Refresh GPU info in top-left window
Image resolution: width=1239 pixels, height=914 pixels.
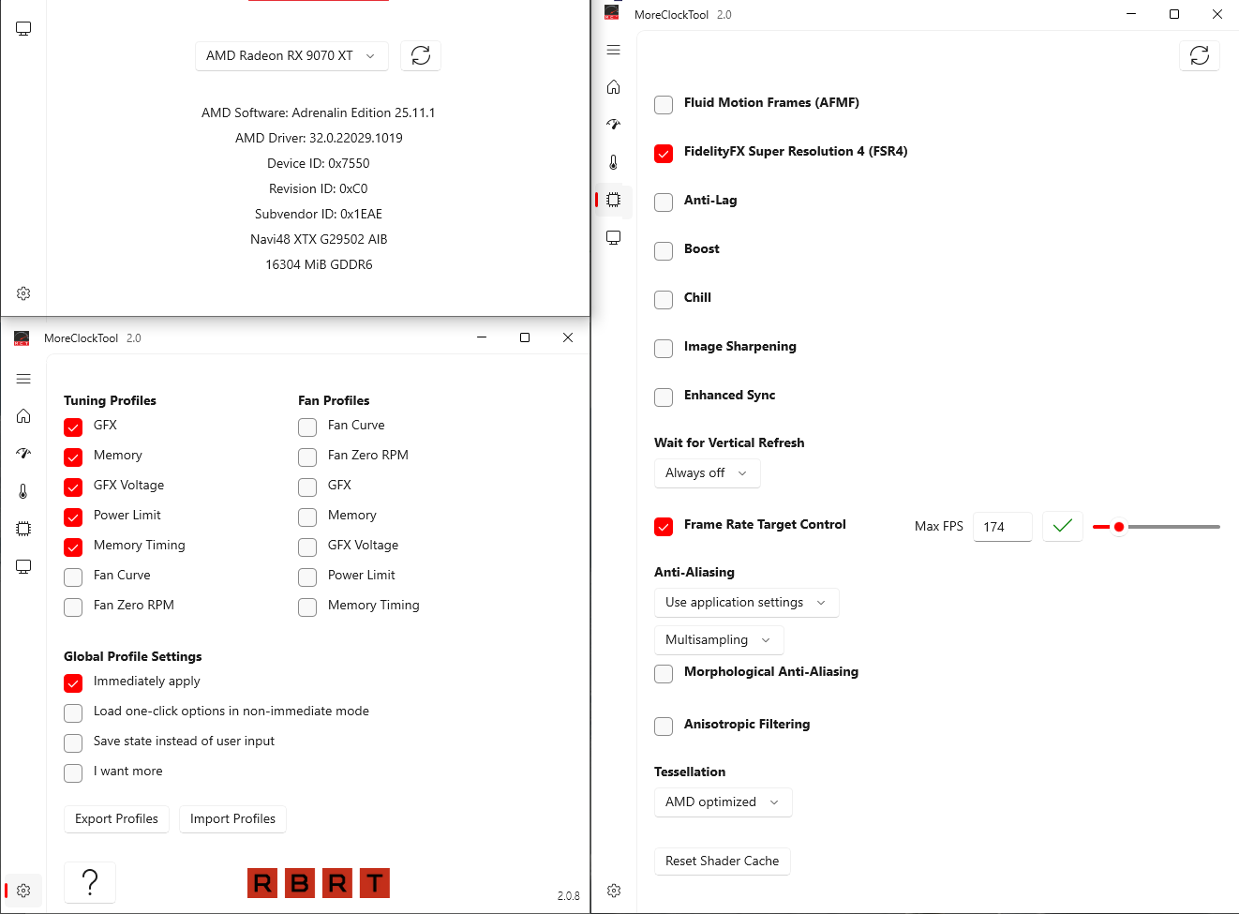coord(421,55)
